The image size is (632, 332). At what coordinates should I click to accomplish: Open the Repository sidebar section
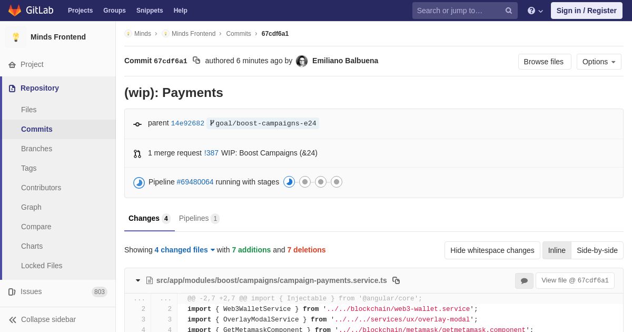click(x=58, y=88)
